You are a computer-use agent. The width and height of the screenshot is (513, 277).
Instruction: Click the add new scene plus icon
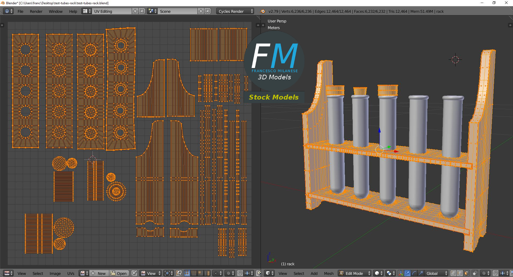[x=201, y=11]
